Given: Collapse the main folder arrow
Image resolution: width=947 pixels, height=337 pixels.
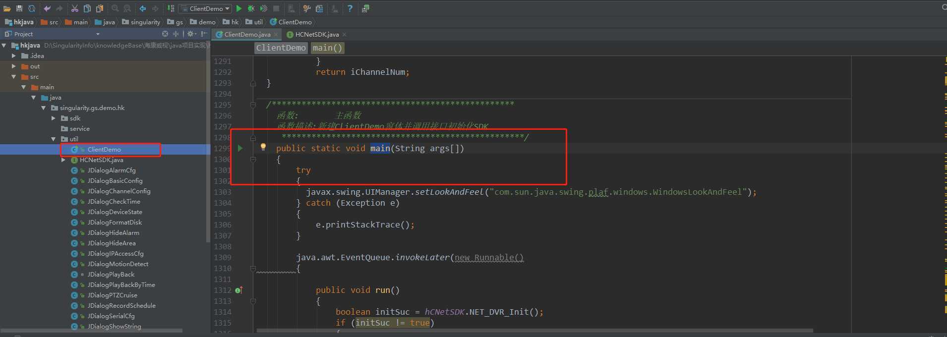Looking at the screenshot, I should pyautogui.click(x=24, y=87).
